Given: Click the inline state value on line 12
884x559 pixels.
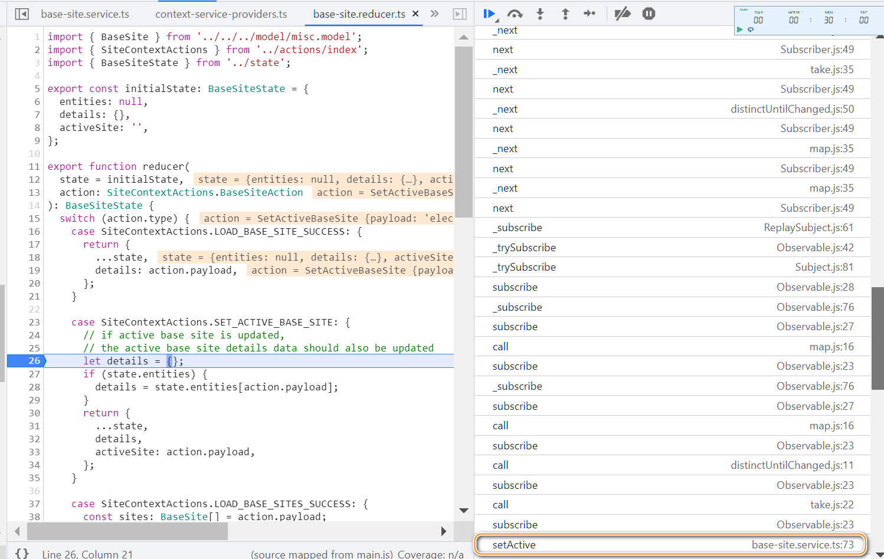Looking at the screenshot, I should point(325,179).
